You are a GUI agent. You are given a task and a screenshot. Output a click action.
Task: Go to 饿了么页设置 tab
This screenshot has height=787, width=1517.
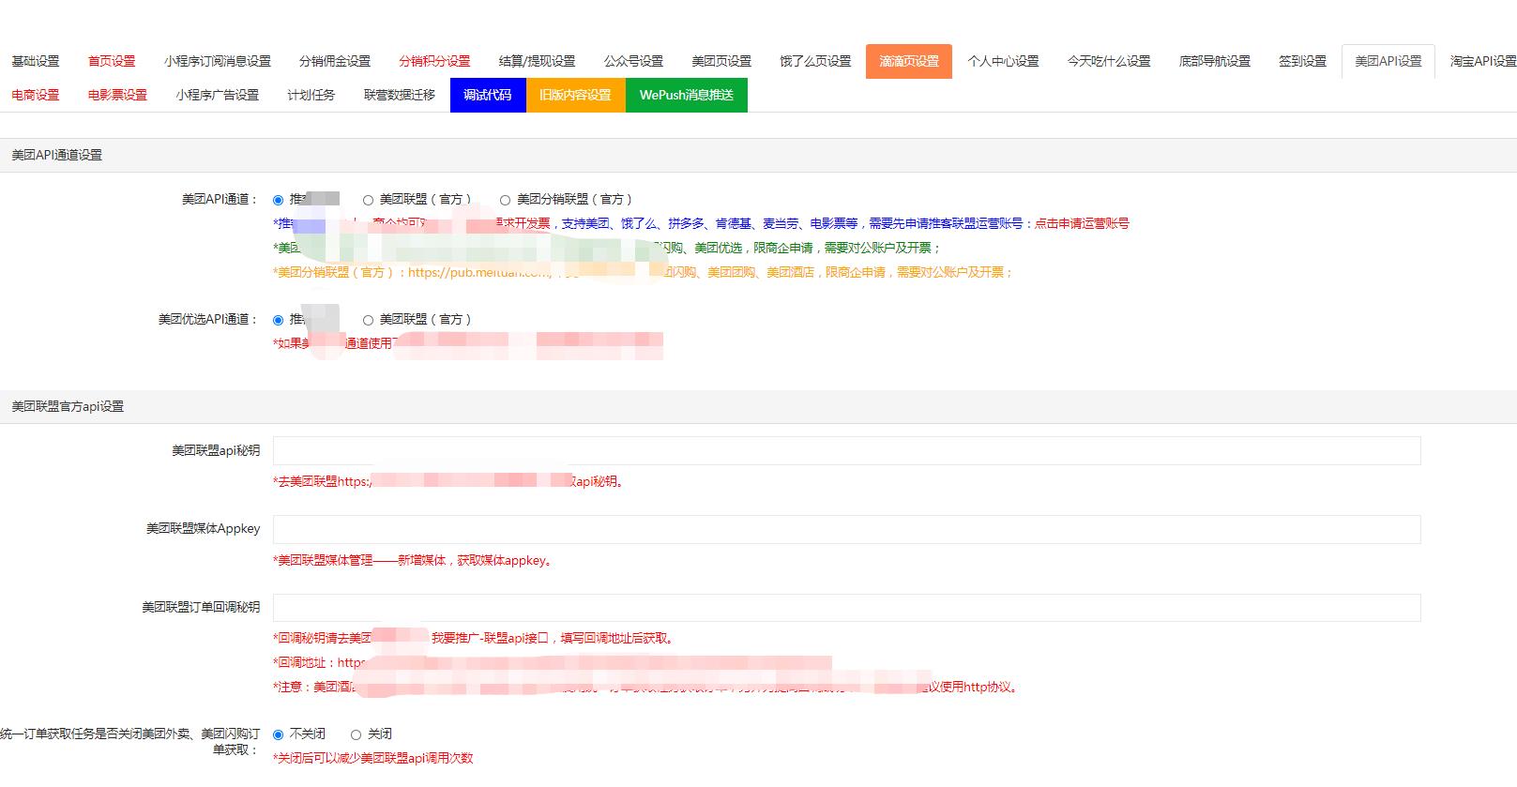pyautogui.click(x=816, y=61)
